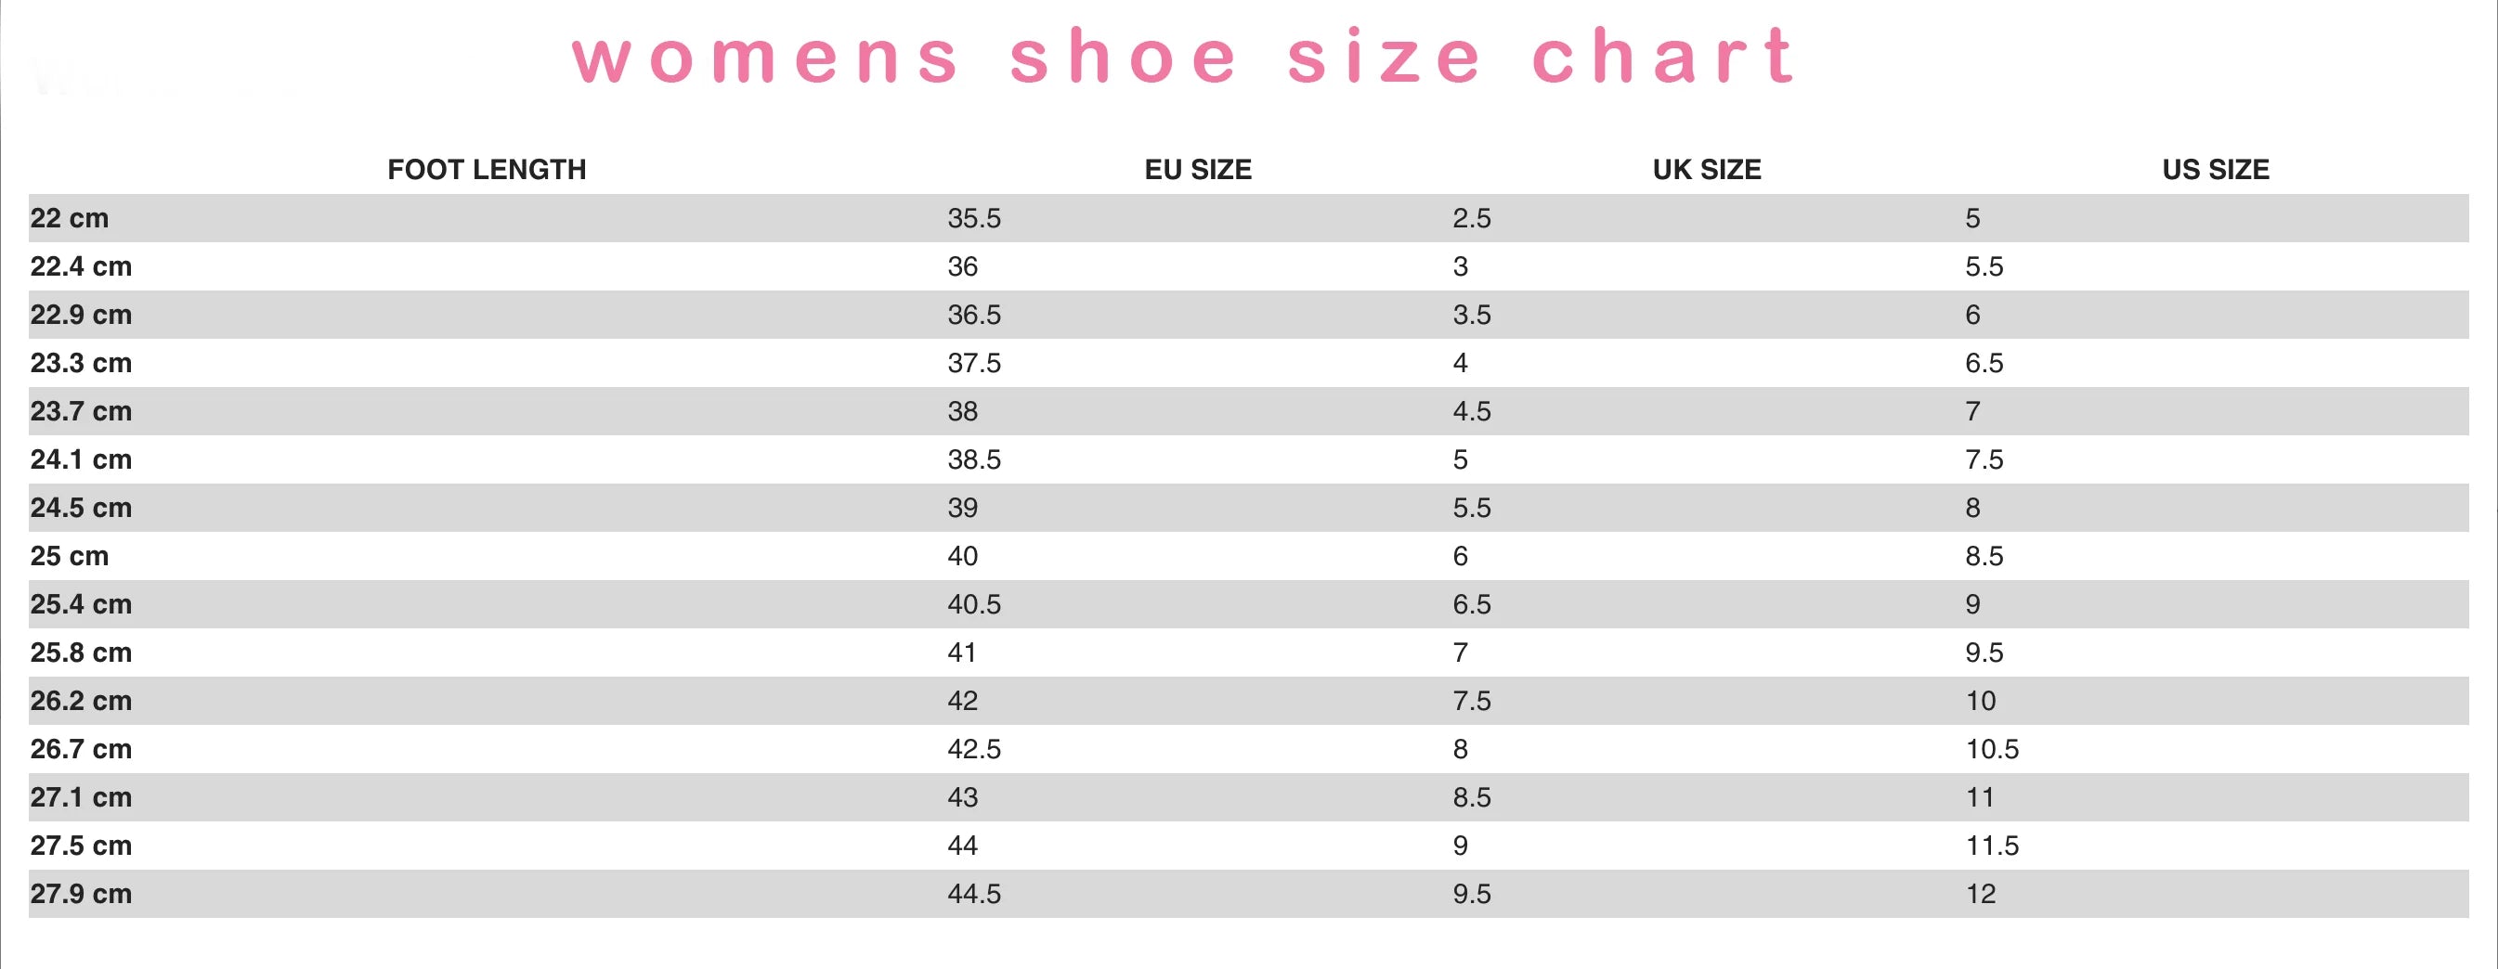Screen dimensions: 2498x969
Task: Select the 23.3 cm foot length cell
Action: click(x=82, y=364)
